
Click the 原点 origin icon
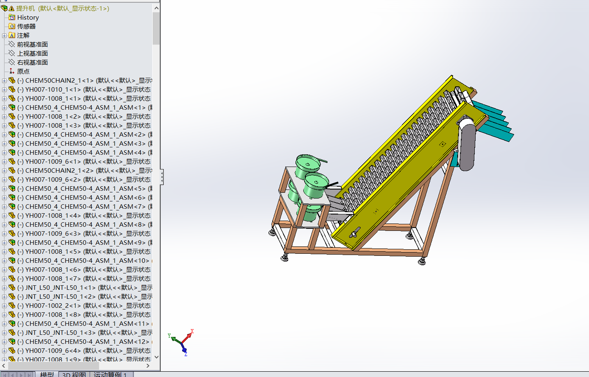tap(12, 71)
